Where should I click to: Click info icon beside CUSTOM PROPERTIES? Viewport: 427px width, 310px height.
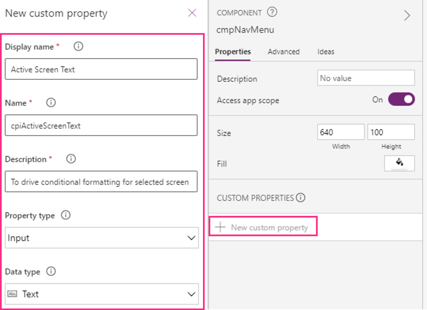(x=300, y=198)
